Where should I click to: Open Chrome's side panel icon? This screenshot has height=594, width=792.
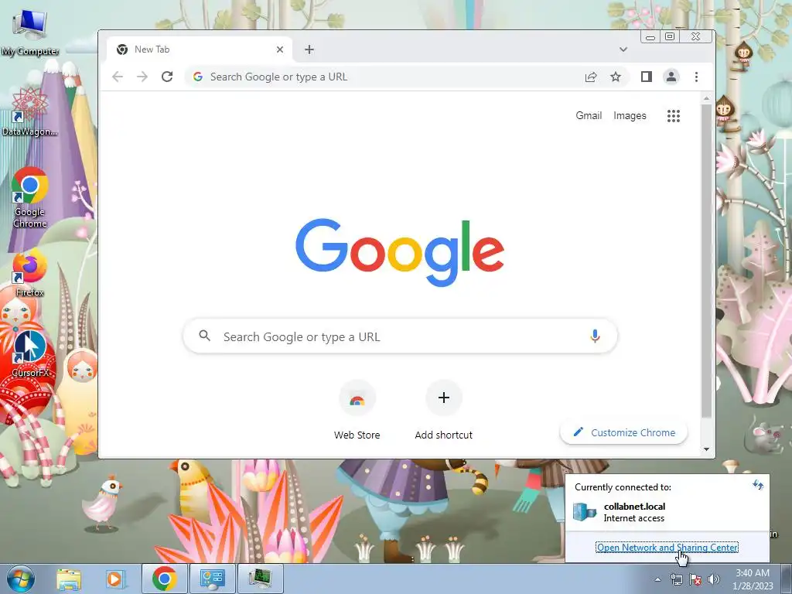646,77
